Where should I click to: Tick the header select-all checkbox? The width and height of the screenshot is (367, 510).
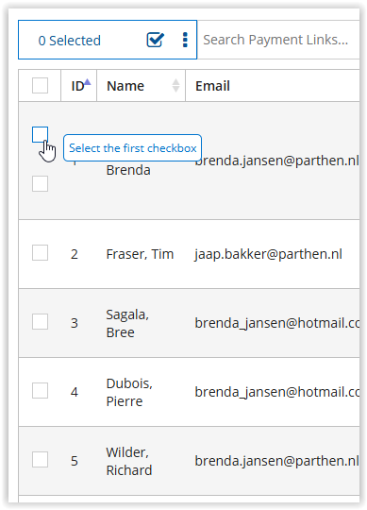pos(40,86)
